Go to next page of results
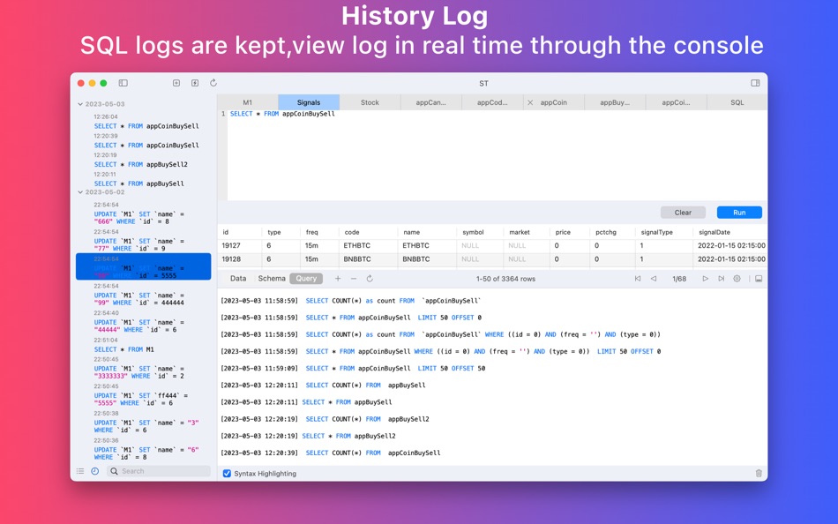The image size is (838, 524). tap(706, 279)
